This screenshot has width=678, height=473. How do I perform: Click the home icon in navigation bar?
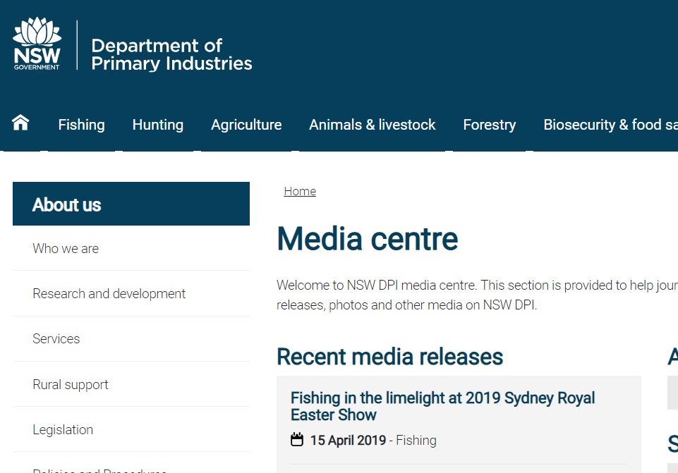point(20,123)
